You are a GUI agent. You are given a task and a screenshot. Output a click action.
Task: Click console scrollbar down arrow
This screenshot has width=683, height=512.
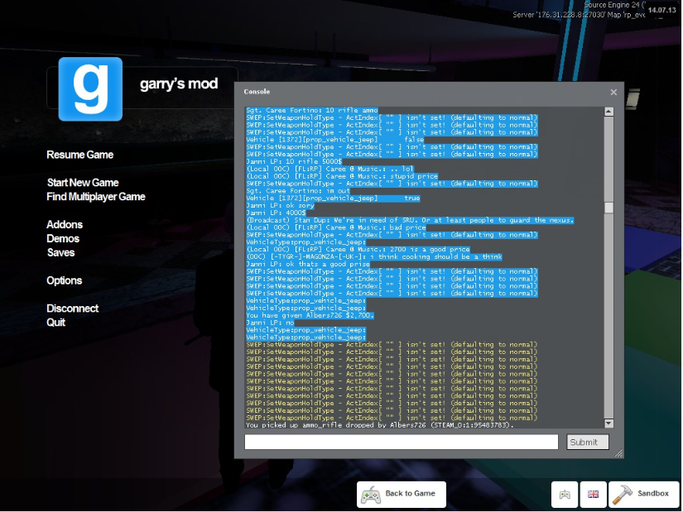click(608, 423)
